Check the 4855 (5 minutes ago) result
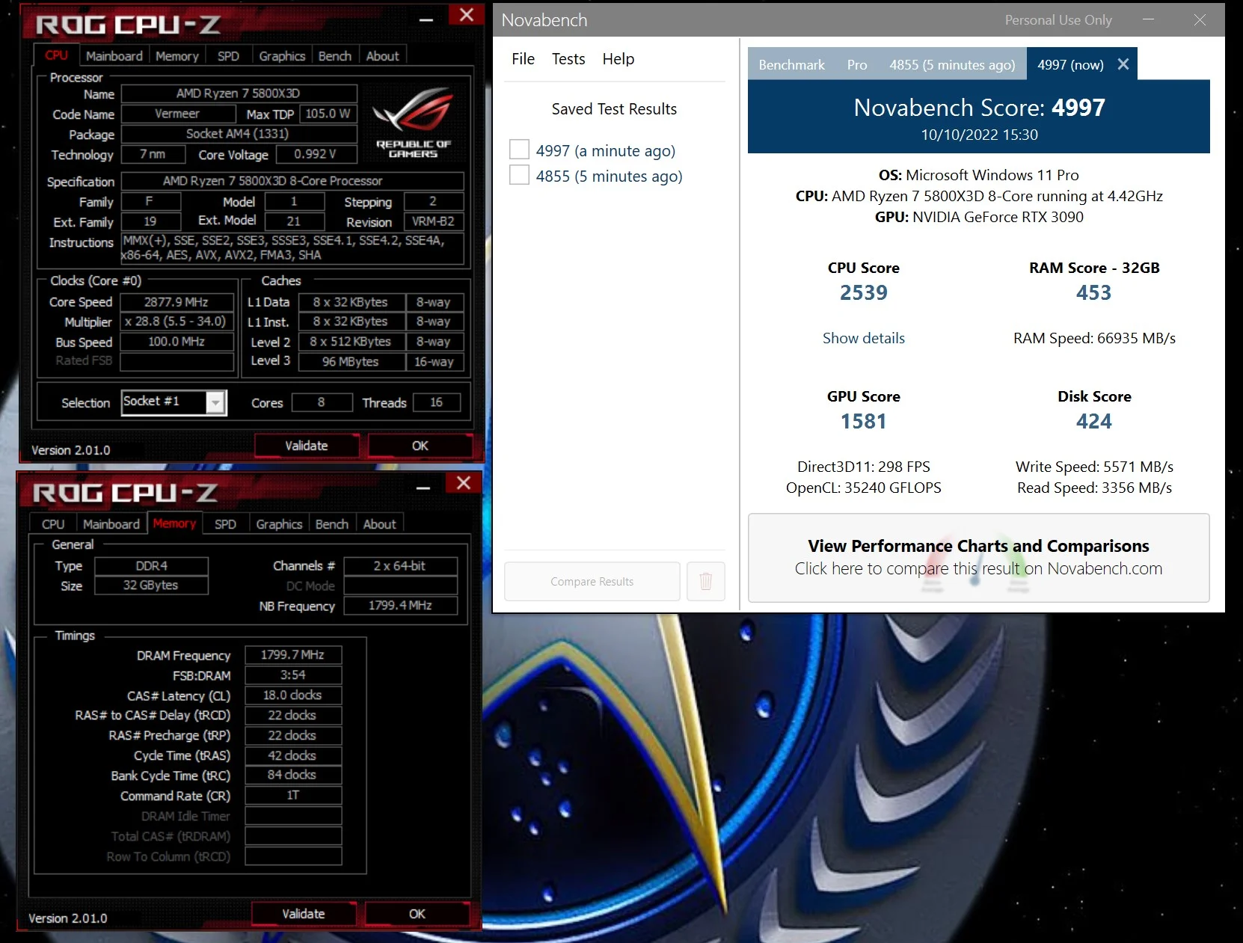The height and width of the screenshot is (943, 1243). [x=519, y=175]
